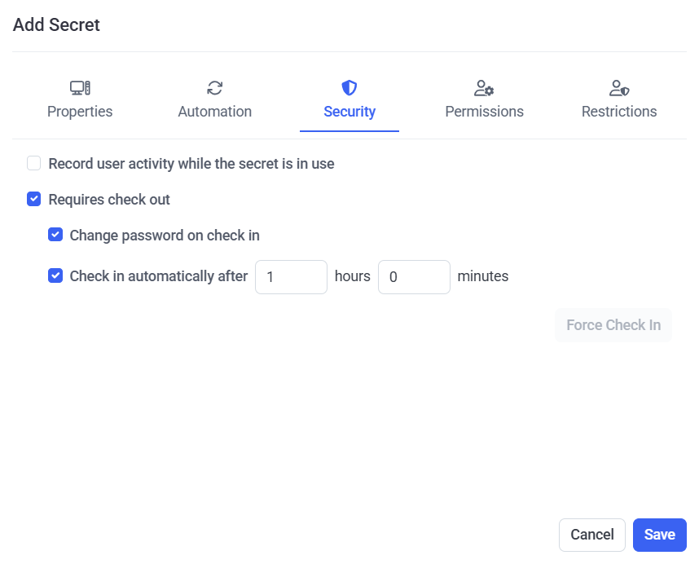This screenshot has width=699, height=564.
Task: Save the new secret
Action: [659, 535]
